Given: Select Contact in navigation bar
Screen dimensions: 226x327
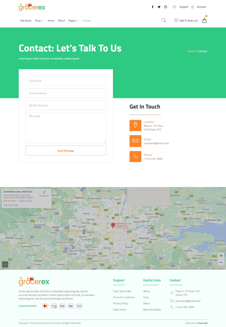Looking at the screenshot, I should 87,21.
